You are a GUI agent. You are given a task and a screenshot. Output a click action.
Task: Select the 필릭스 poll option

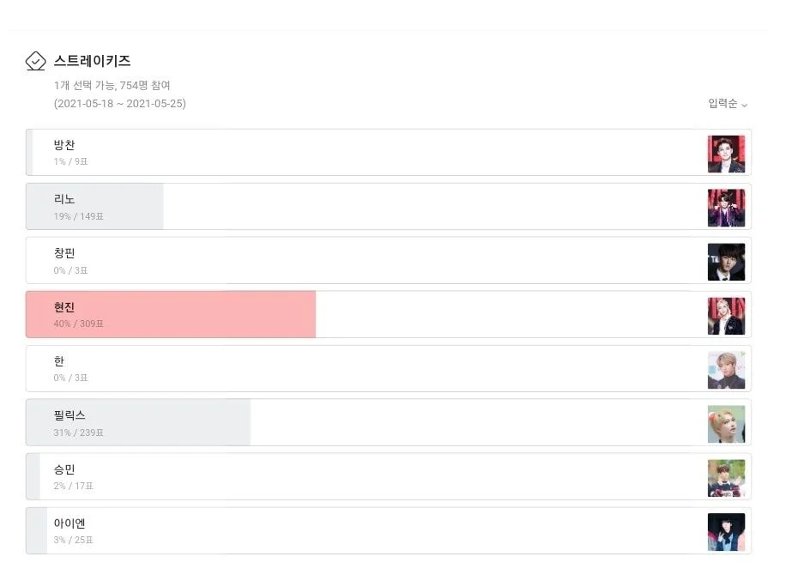pyautogui.click(x=389, y=422)
